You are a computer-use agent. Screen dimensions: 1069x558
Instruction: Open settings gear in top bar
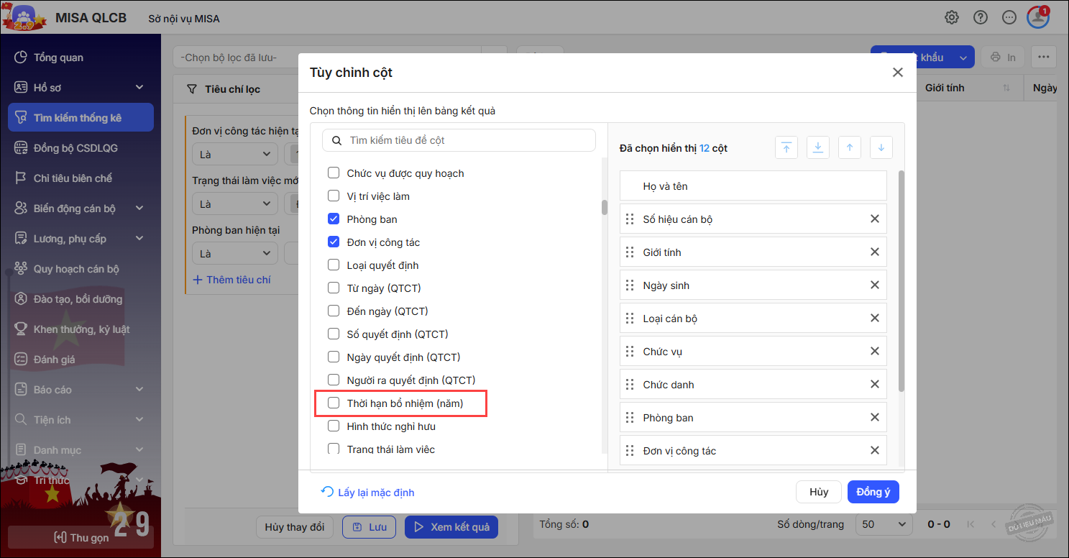[952, 18]
